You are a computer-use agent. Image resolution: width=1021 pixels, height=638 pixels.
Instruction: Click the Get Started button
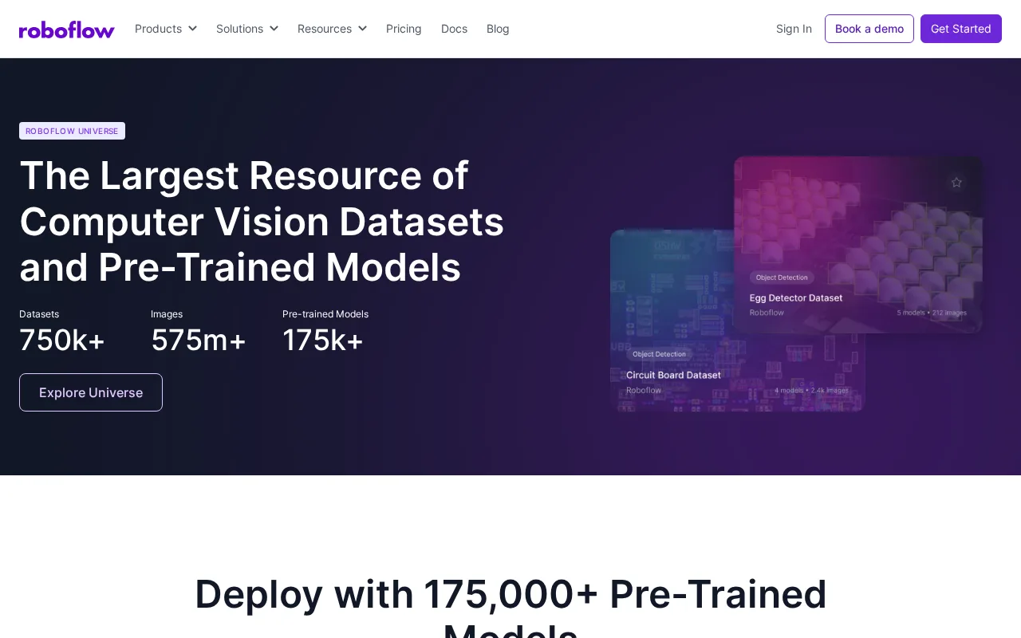pyautogui.click(x=961, y=29)
